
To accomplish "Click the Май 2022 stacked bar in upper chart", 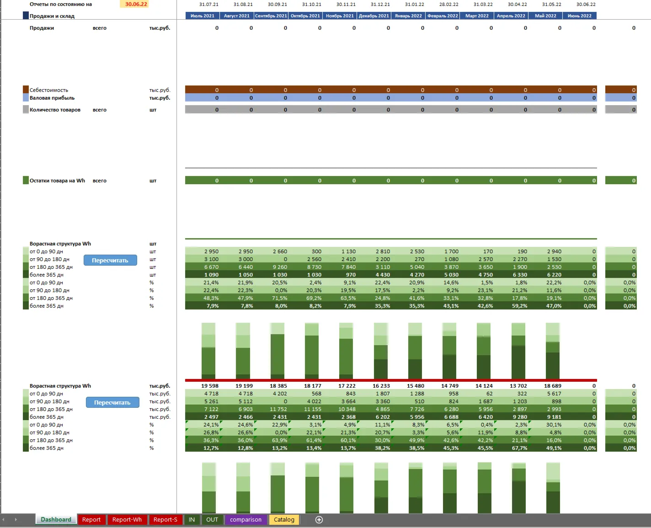I will pyautogui.click(x=553, y=351).
